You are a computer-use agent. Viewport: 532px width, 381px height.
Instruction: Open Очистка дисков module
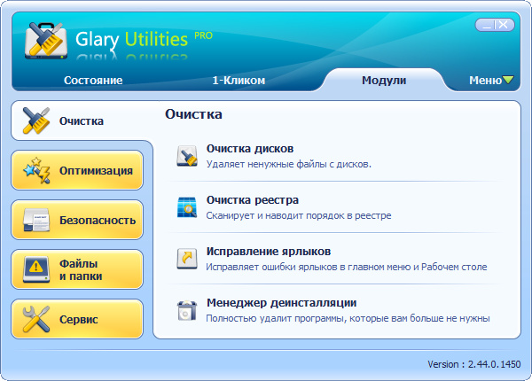[250, 149]
